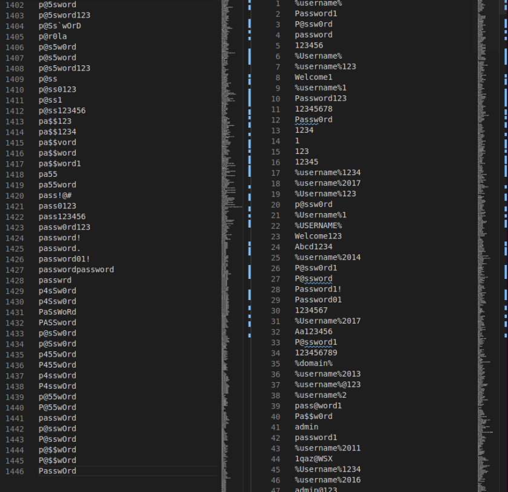Click 'p@r0la' on line 1405
This screenshot has width=508, height=492.
(53, 37)
